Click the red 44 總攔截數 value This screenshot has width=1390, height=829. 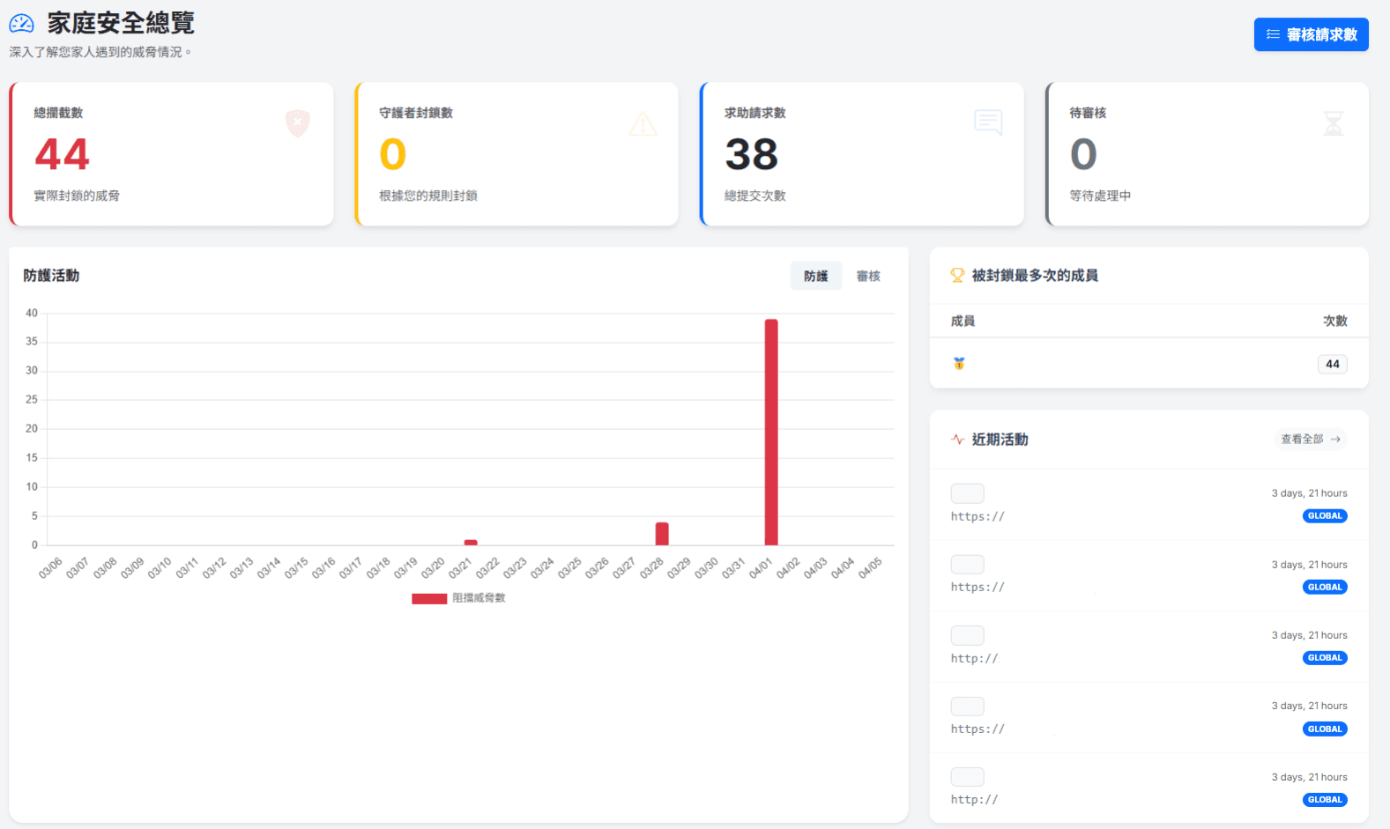click(x=62, y=155)
